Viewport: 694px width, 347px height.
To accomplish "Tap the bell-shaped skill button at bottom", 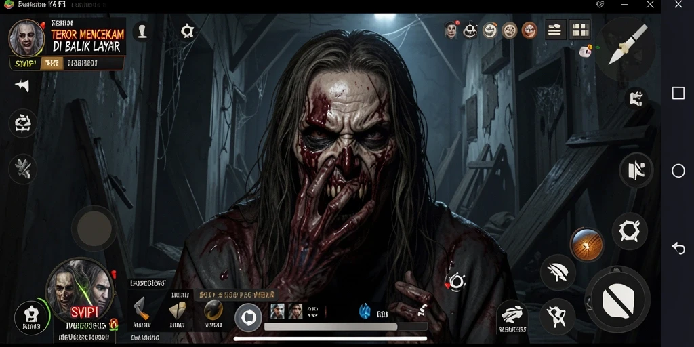I will coord(557,316).
